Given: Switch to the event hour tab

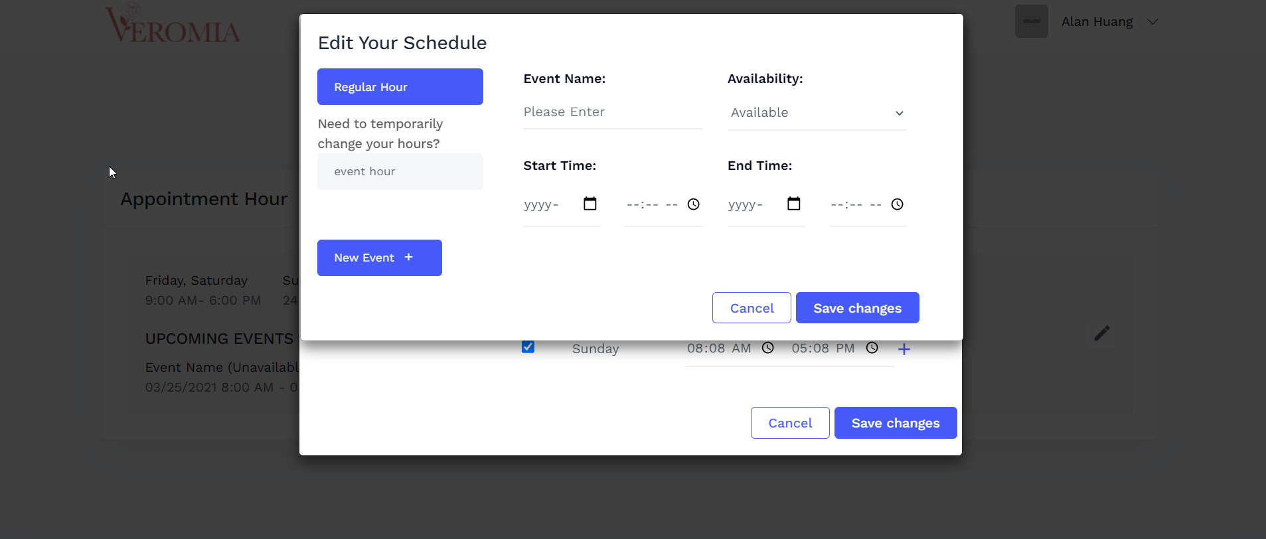Looking at the screenshot, I should pos(400,172).
